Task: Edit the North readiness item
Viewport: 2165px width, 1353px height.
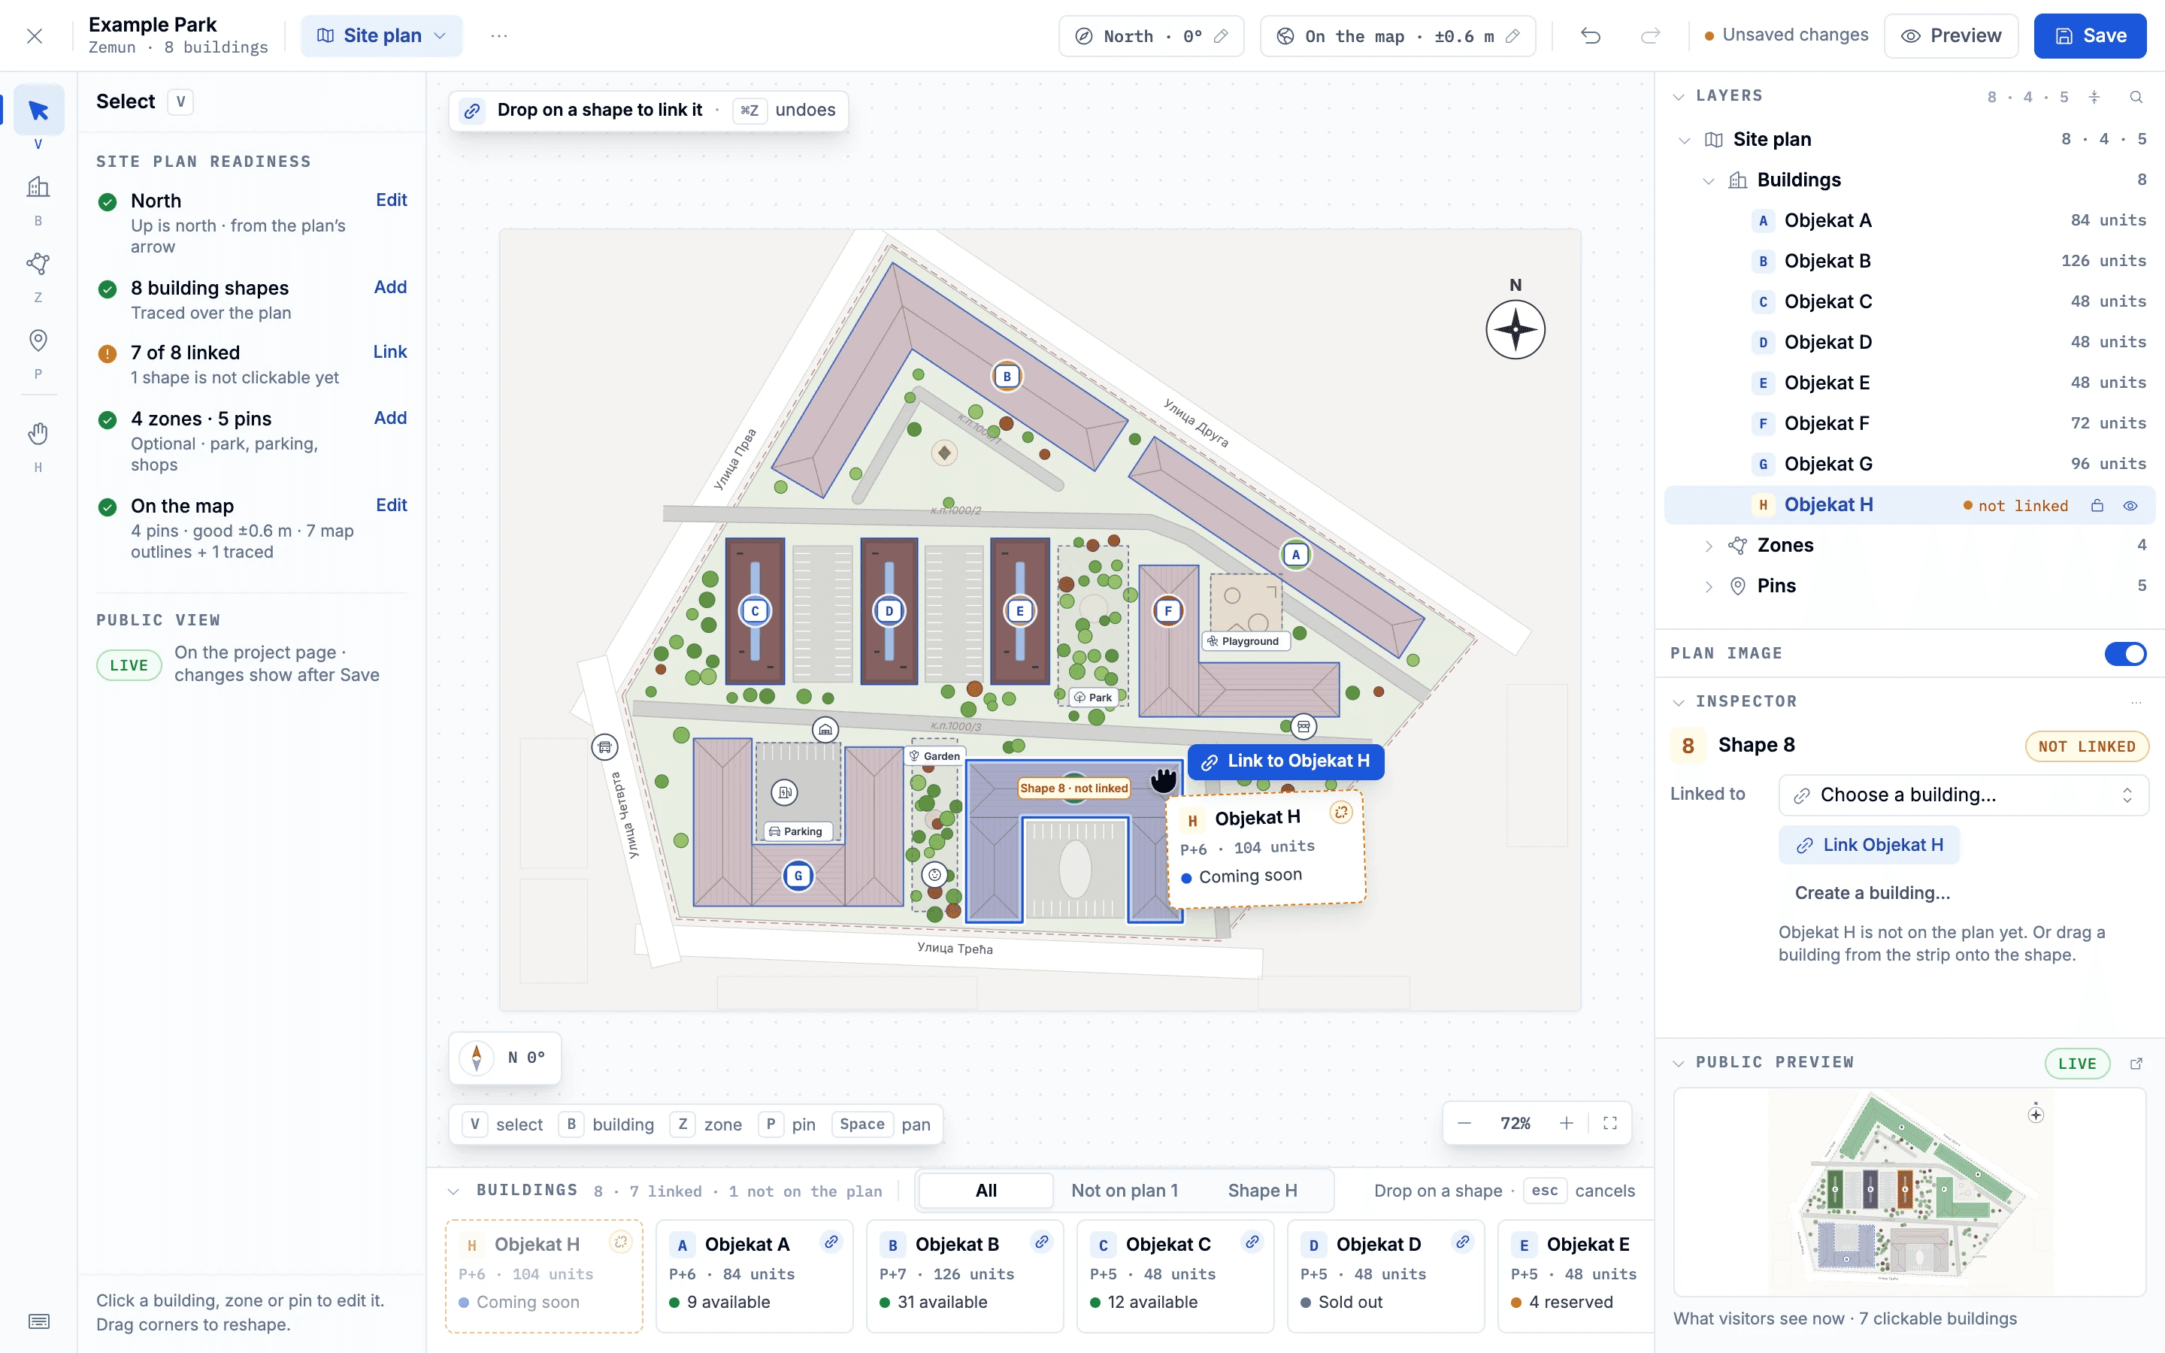Action: (x=392, y=199)
